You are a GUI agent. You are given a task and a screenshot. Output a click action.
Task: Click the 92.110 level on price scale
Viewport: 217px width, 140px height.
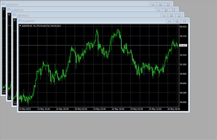tap(183, 36)
